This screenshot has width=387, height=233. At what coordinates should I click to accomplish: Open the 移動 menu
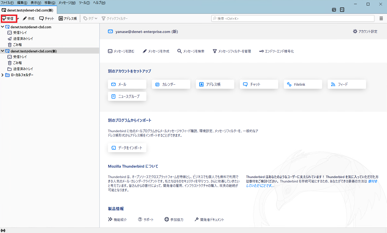[x=50, y=3]
